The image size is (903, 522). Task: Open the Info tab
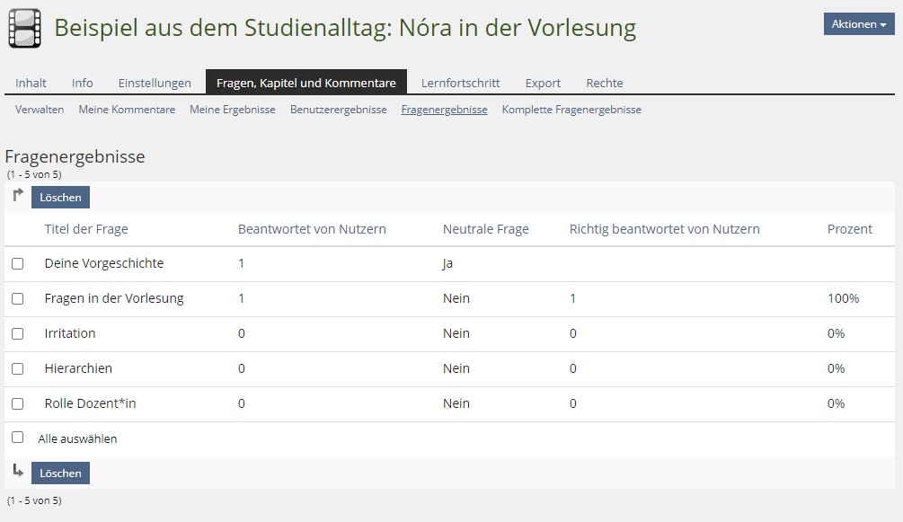[83, 83]
